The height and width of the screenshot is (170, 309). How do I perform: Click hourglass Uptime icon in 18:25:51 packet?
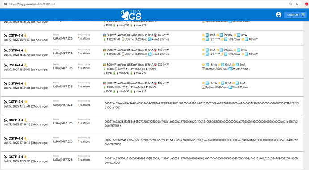click(x=123, y=39)
